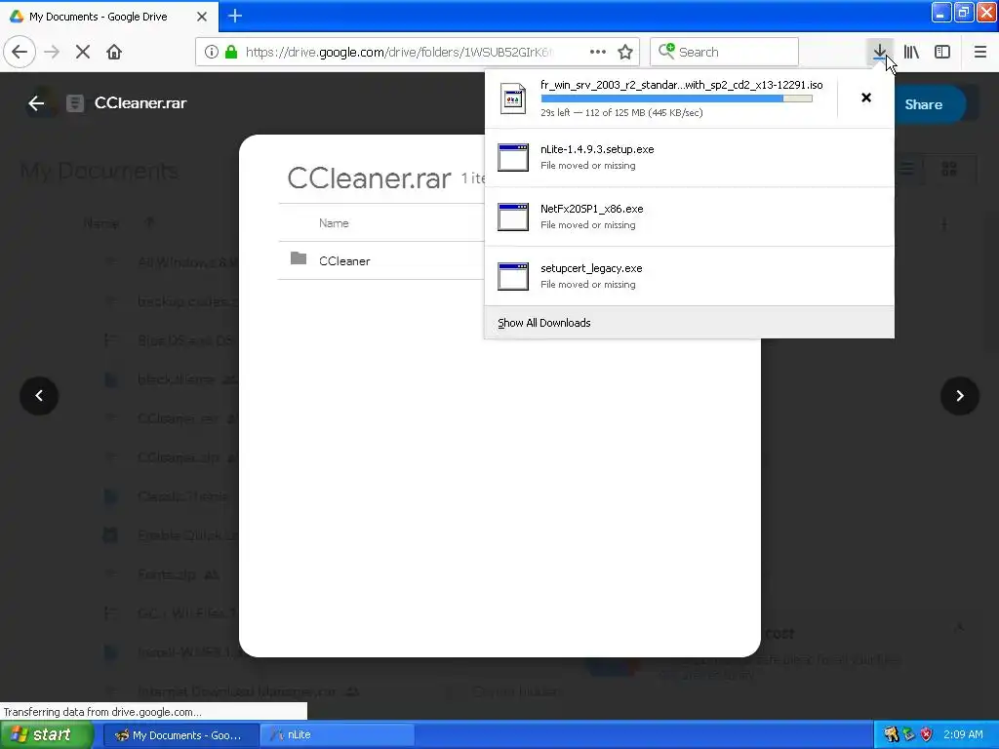Image resolution: width=999 pixels, height=749 pixels.
Task: Toggle the Downloads toolbar arrow
Action: tap(880, 52)
